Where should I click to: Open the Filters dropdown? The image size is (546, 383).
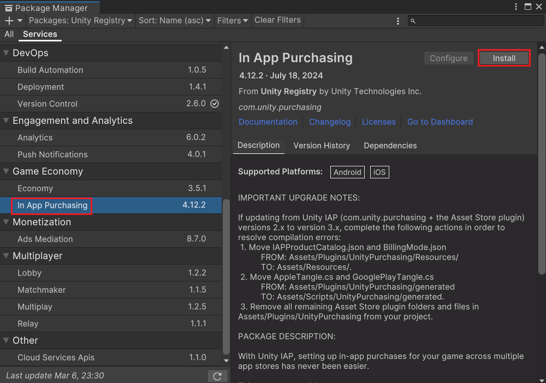[232, 21]
